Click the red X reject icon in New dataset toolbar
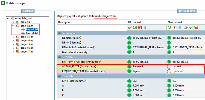Image resolution: width=205 pixels, height=100 pixels. click(x=196, y=27)
